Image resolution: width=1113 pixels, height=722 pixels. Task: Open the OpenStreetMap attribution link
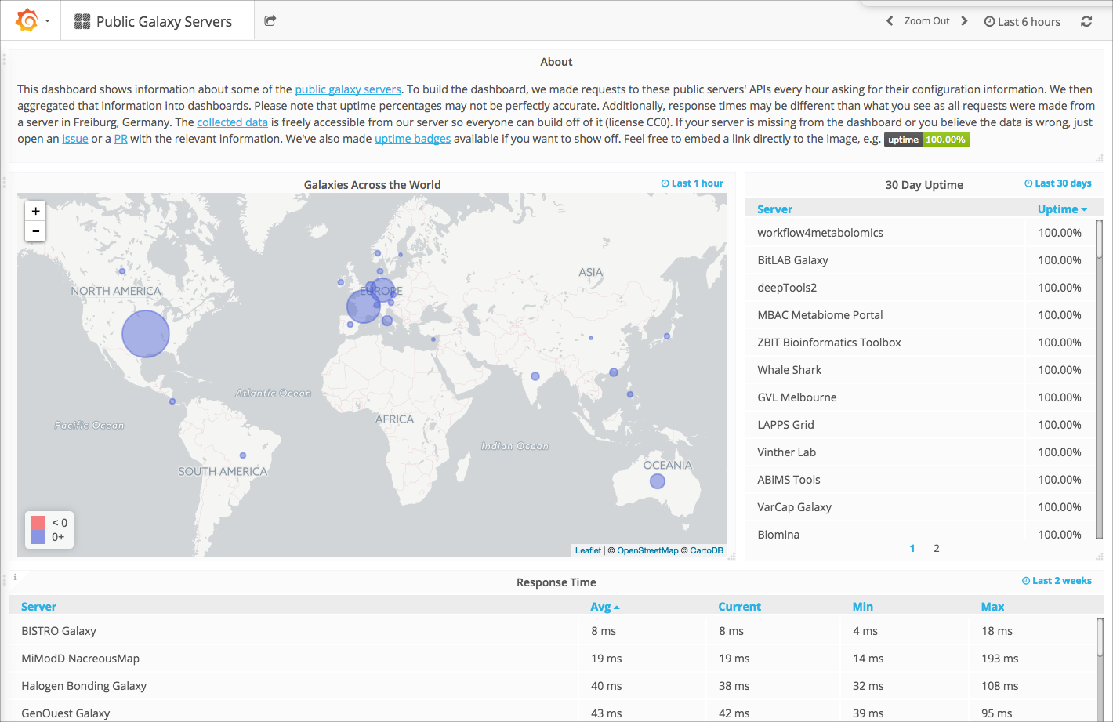pos(647,550)
